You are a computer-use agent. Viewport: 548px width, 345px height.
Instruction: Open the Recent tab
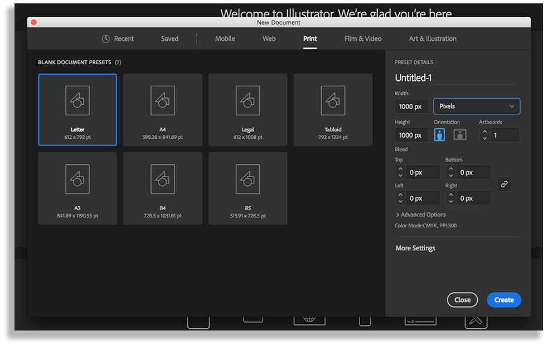[118, 39]
